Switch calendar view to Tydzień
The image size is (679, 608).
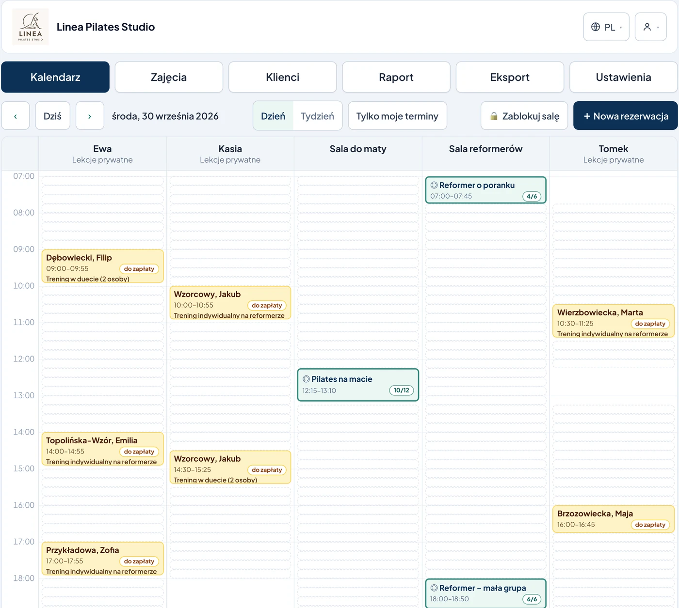tap(317, 116)
